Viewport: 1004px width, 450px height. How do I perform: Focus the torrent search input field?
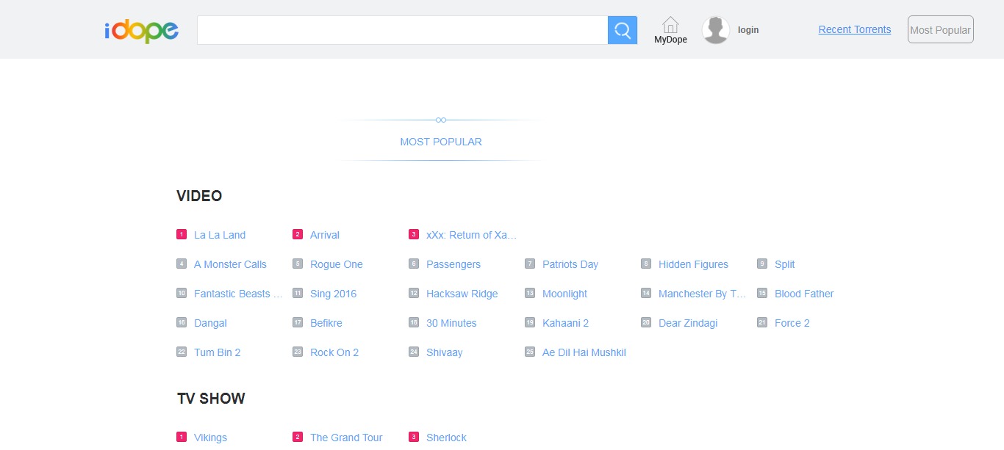402,30
